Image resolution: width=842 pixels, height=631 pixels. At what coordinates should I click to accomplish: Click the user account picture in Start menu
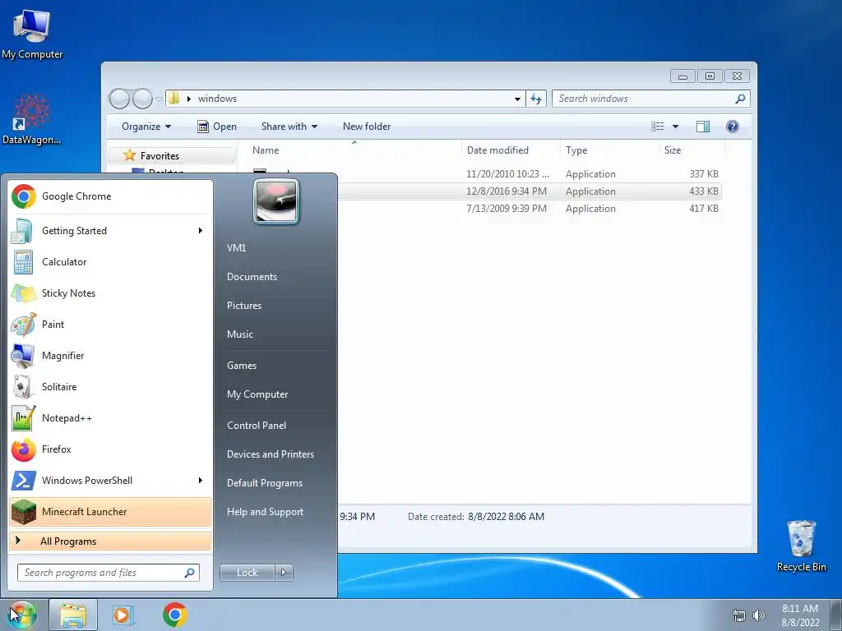pos(276,202)
